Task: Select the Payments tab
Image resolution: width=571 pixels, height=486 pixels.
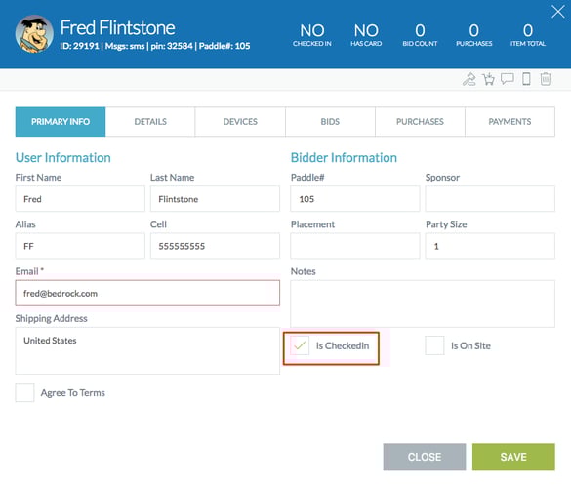Action: pyautogui.click(x=510, y=122)
